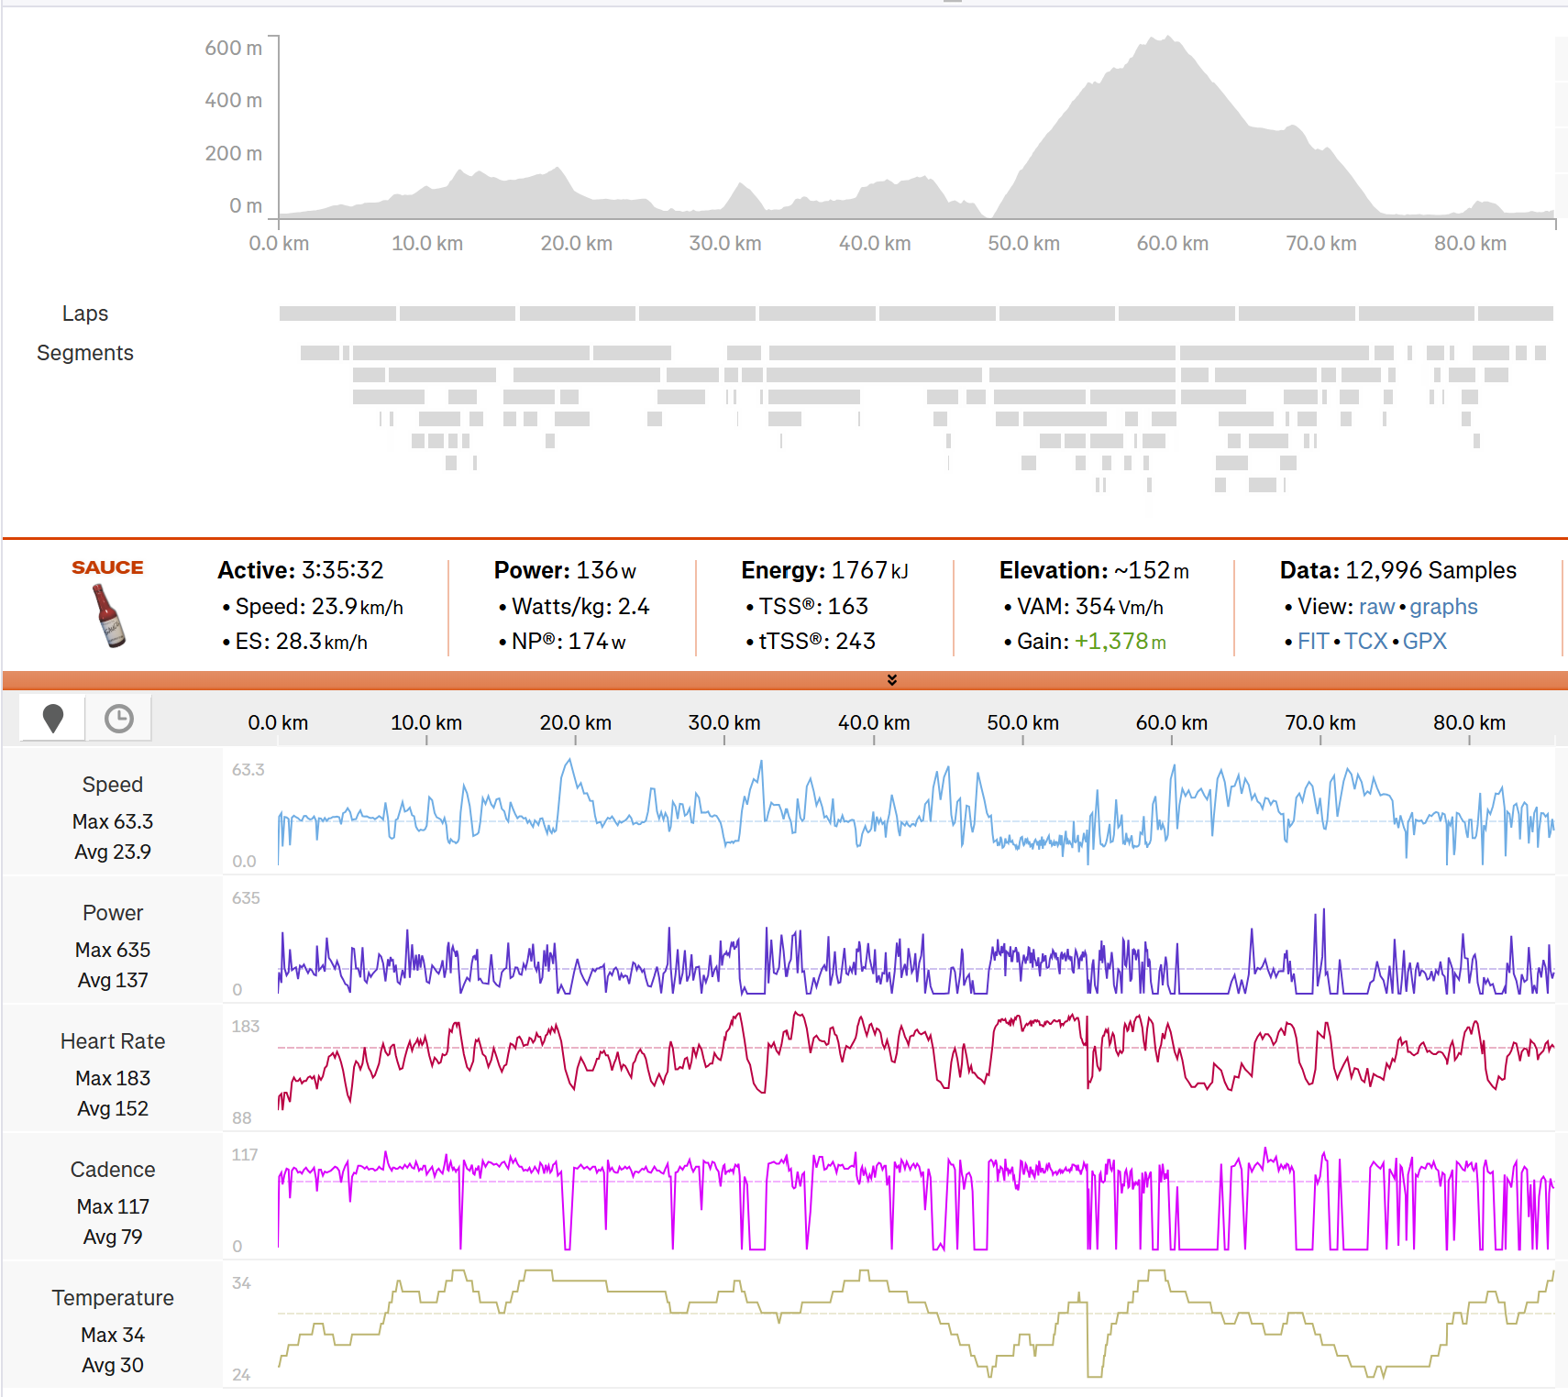The width and height of the screenshot is (1568, 1397).
Task: Switch x-axis to time with clock icon
Action: [x=118, y=719]
